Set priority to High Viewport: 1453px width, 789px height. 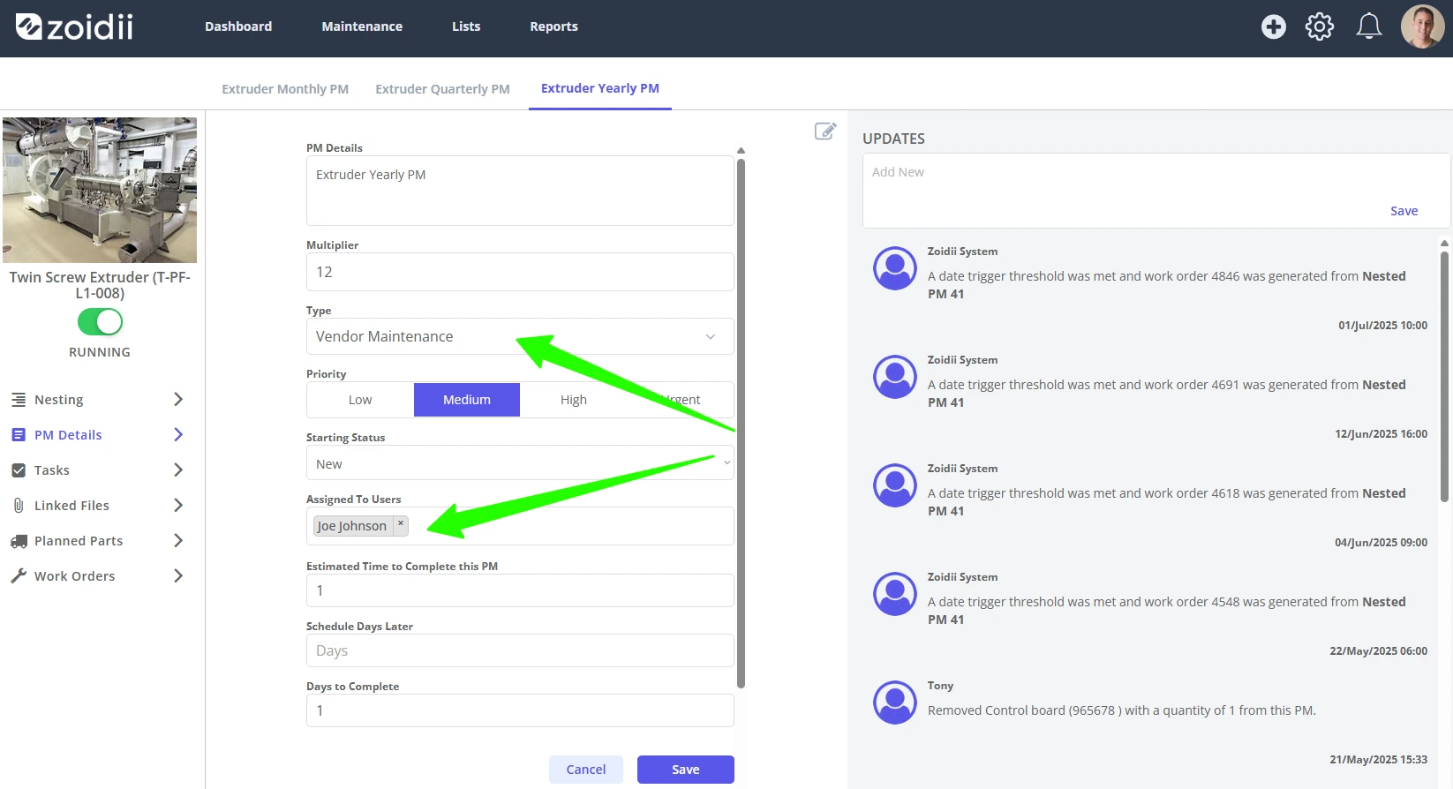click(574, 400)
